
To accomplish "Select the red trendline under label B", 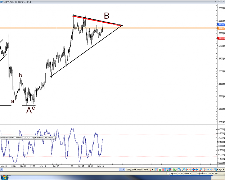I will point(97,21).
